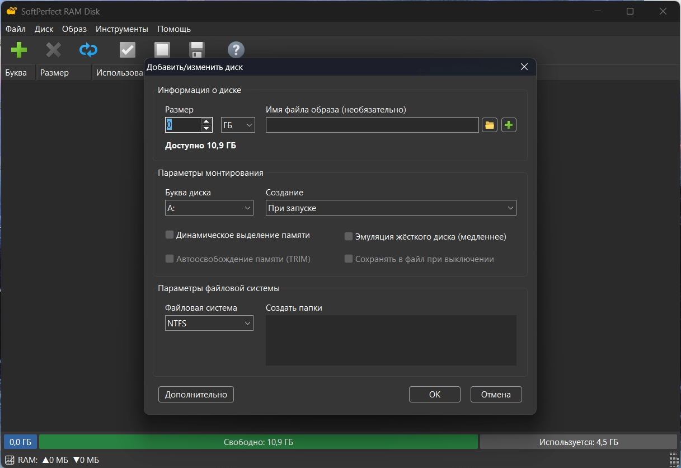
Task: Confirm the dialog with OK
Action: 435,394
